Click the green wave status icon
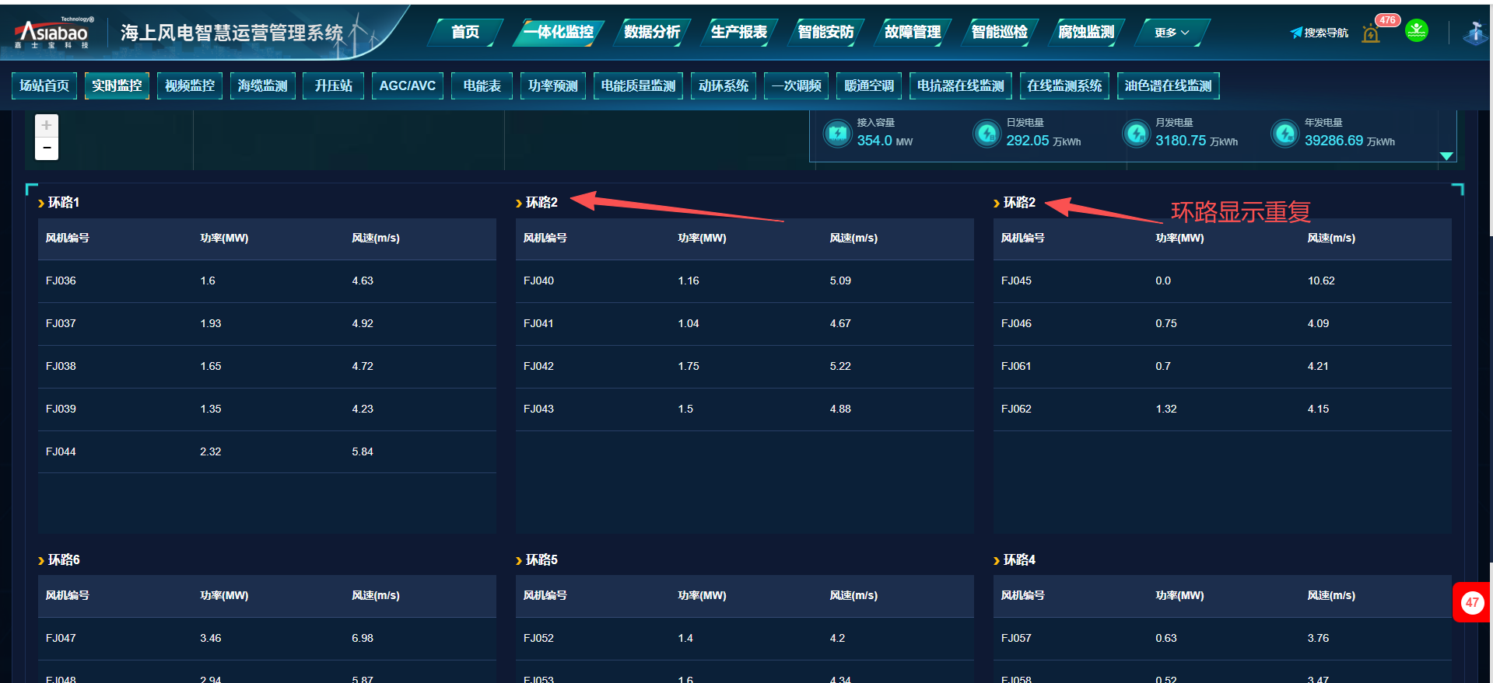This screenshot has width=1493, height=683. (1416, 31)
